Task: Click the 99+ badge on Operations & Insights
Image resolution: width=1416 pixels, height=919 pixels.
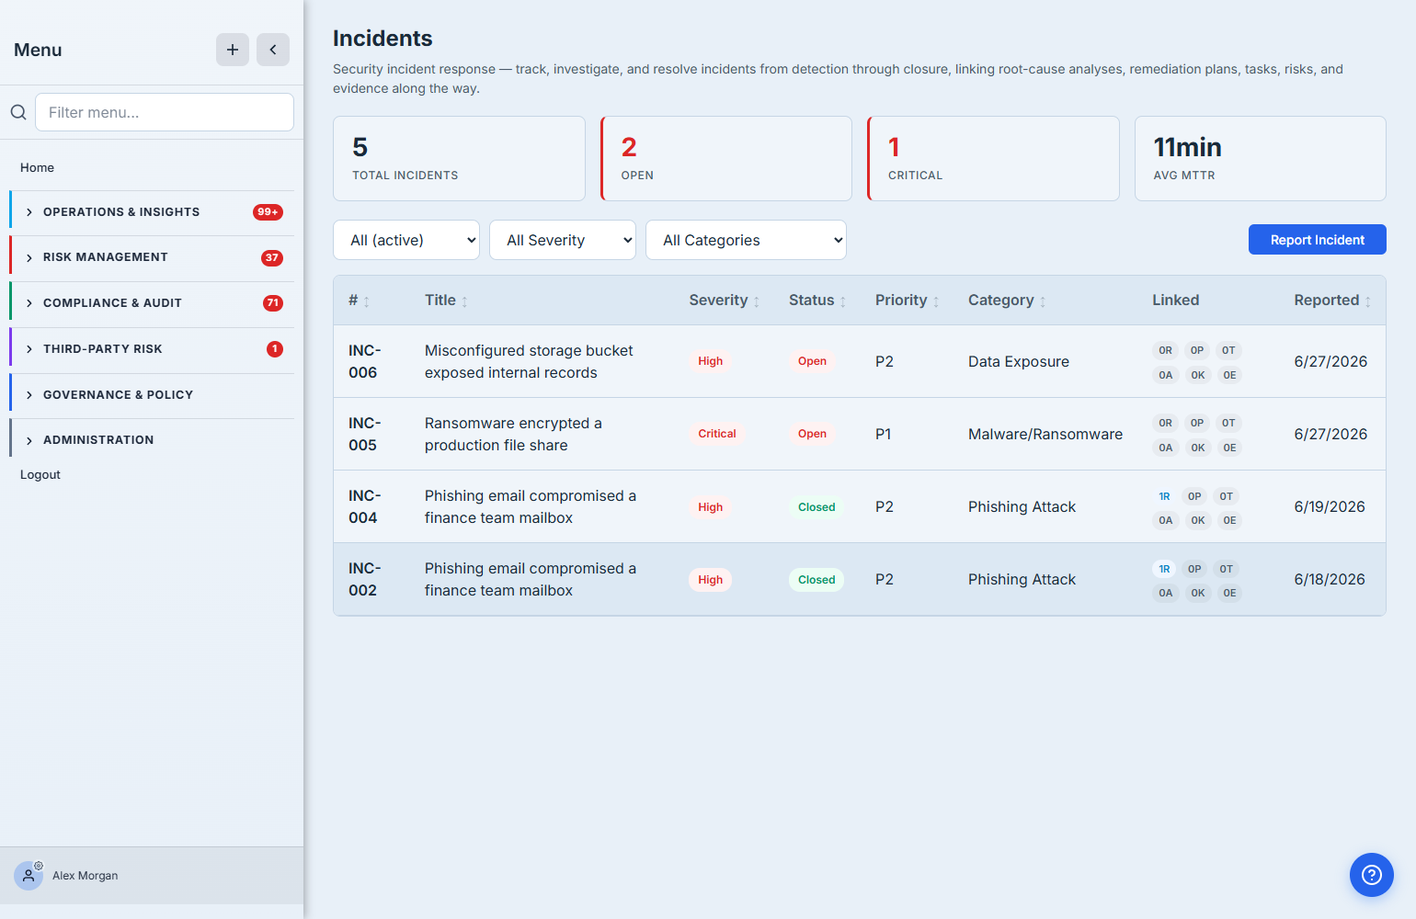Action: tap(268, 212)
